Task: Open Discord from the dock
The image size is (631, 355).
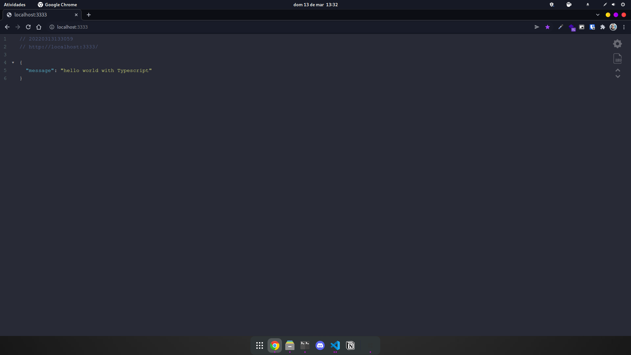Action: coord(320,345)
